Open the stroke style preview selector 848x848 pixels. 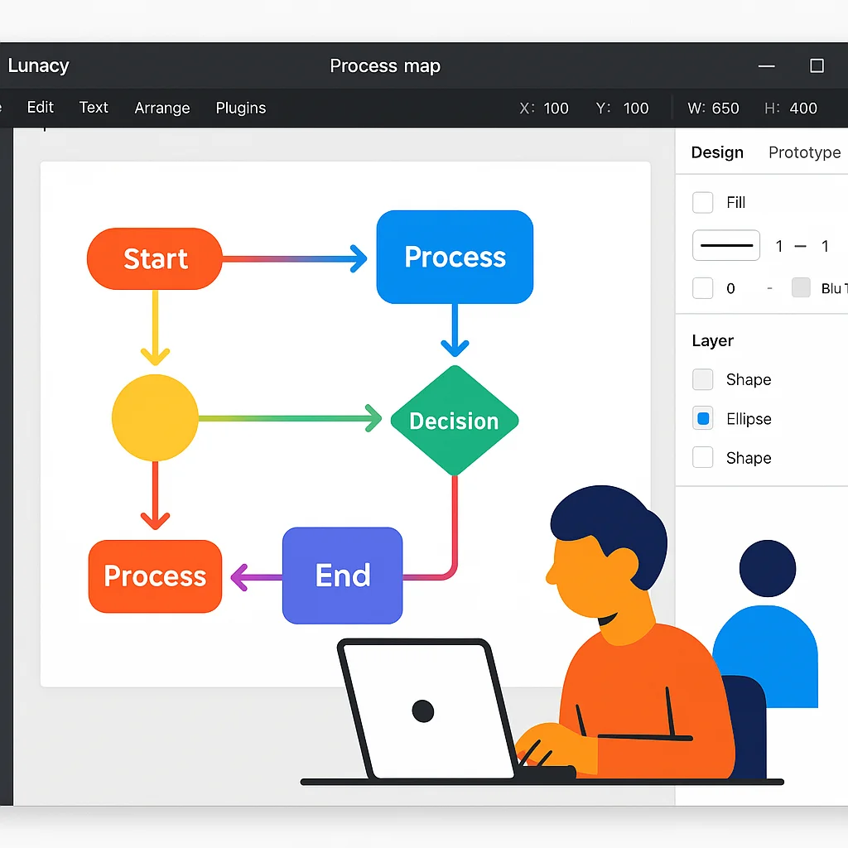(x=725, y=245)
